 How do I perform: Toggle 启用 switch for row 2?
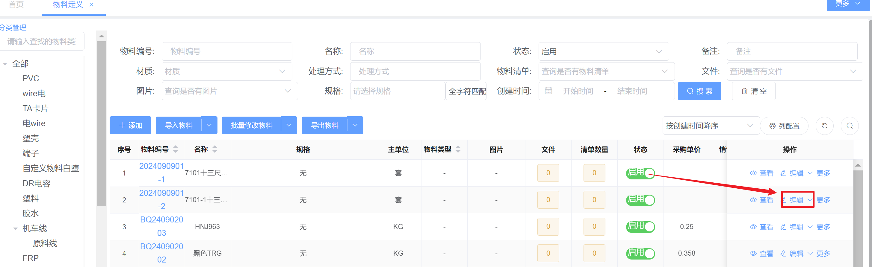pyautogui.click(x=640, y=200)
